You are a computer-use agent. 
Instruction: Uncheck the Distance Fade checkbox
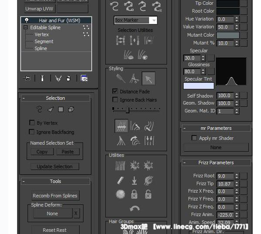(x=115, y=91)
